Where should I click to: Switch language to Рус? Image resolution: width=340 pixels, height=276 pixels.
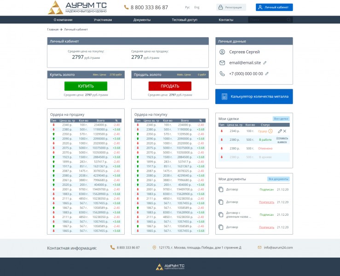click(x=187, y=7)
